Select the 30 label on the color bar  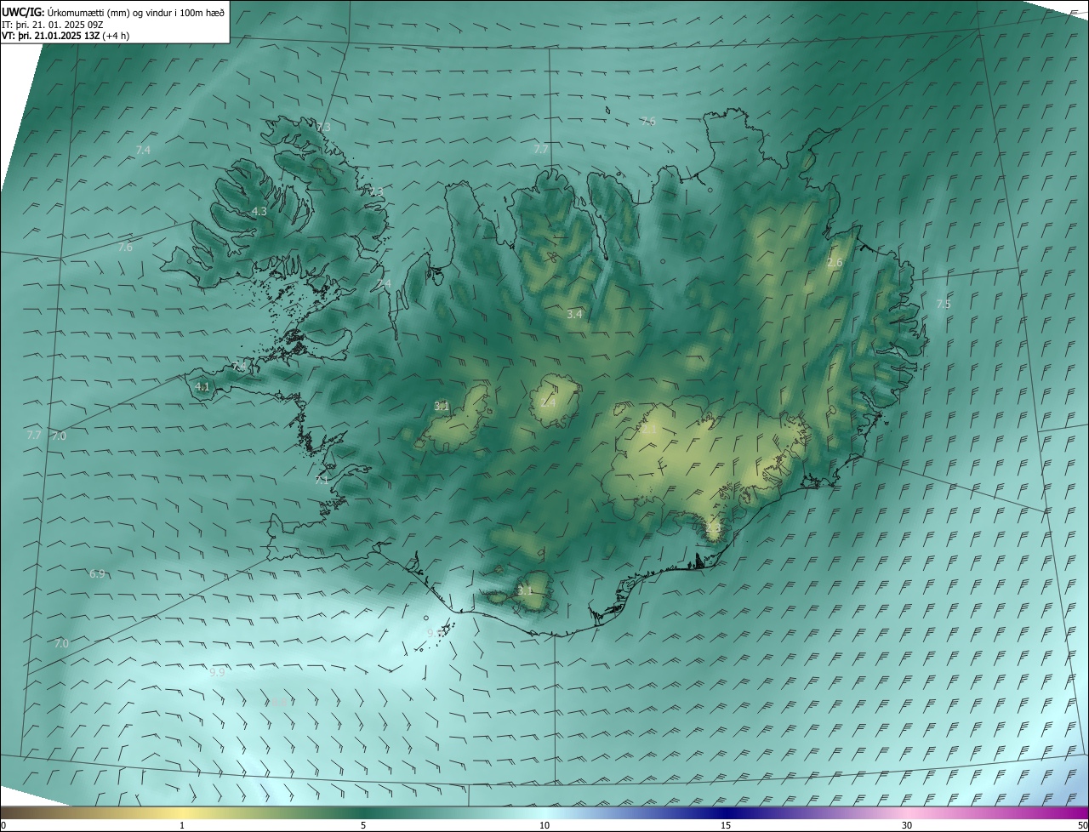[x=907, y=825]
